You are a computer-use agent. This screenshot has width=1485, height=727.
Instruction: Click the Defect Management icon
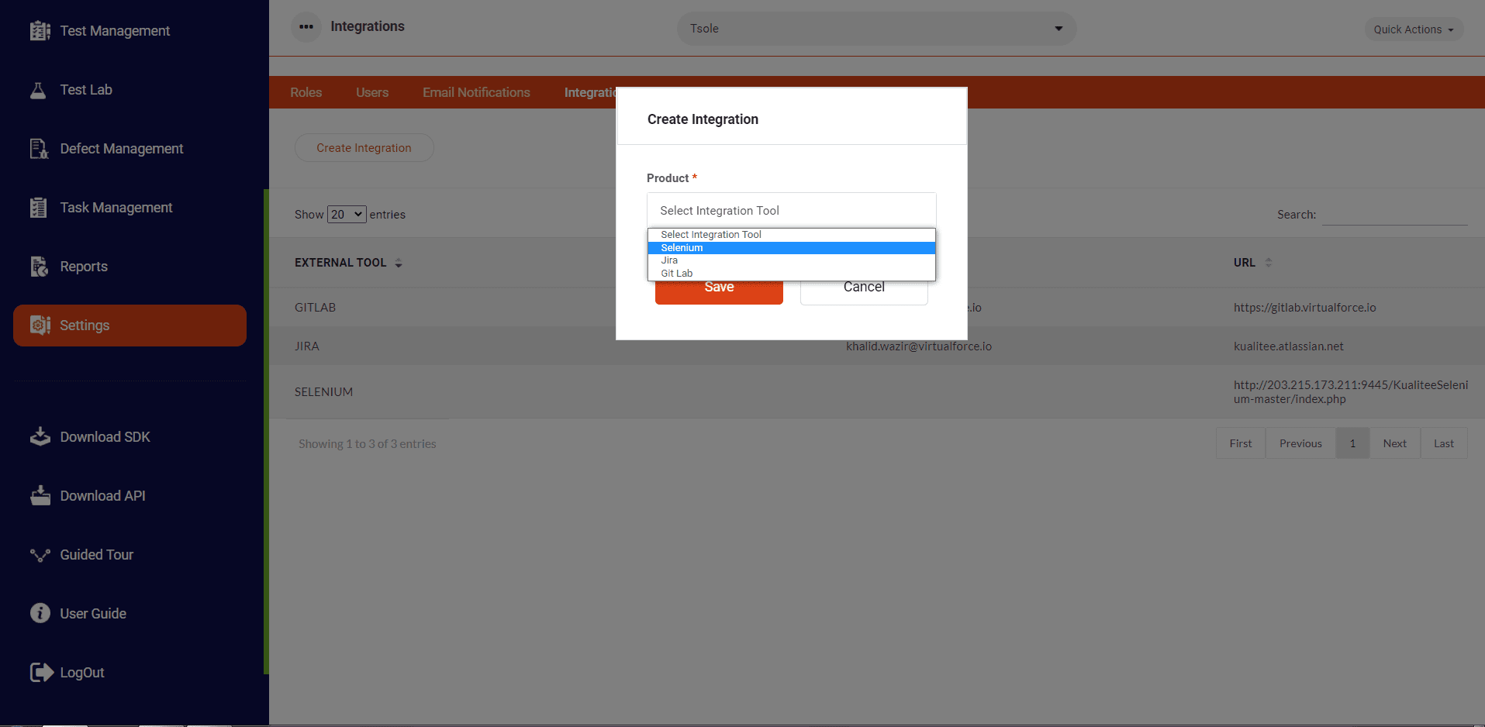point(39,149)
